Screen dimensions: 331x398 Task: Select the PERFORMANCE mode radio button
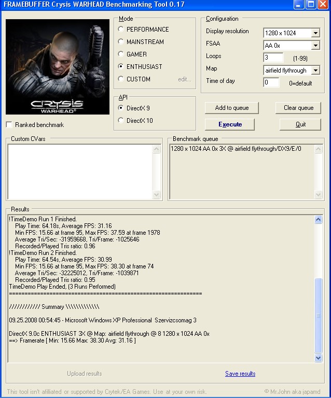(x=121, y=30)
